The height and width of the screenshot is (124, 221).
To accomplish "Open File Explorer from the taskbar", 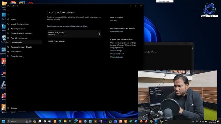I will pyautogui.click(x=65, y=121).
